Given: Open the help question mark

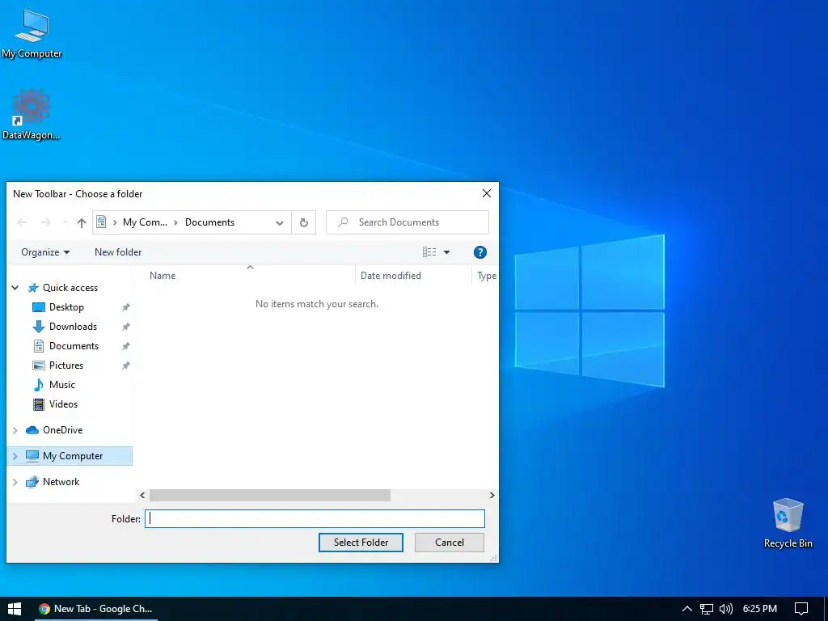Looking at the screenshot, I should (480, 252).
